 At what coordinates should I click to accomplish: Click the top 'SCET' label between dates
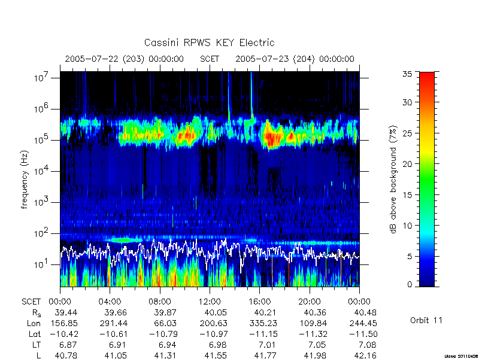(210, 59)
